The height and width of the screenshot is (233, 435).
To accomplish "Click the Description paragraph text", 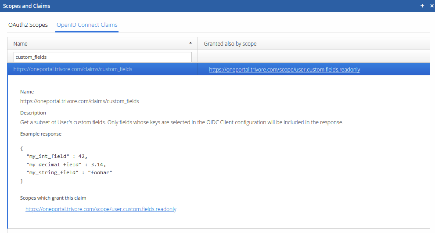I will [181, 122].
